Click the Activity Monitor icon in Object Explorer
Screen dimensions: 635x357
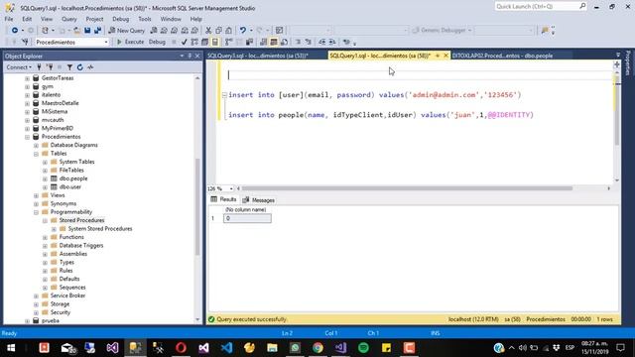[x=90, y=67]
